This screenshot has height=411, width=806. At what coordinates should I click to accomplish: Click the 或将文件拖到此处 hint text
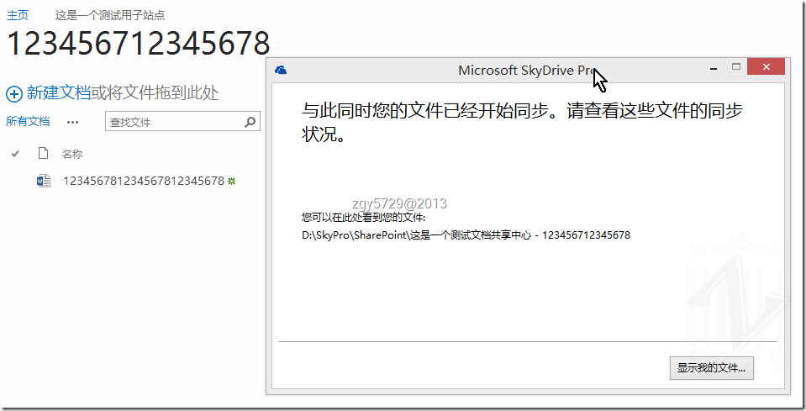pyautogui.click(x=155, y=93)
